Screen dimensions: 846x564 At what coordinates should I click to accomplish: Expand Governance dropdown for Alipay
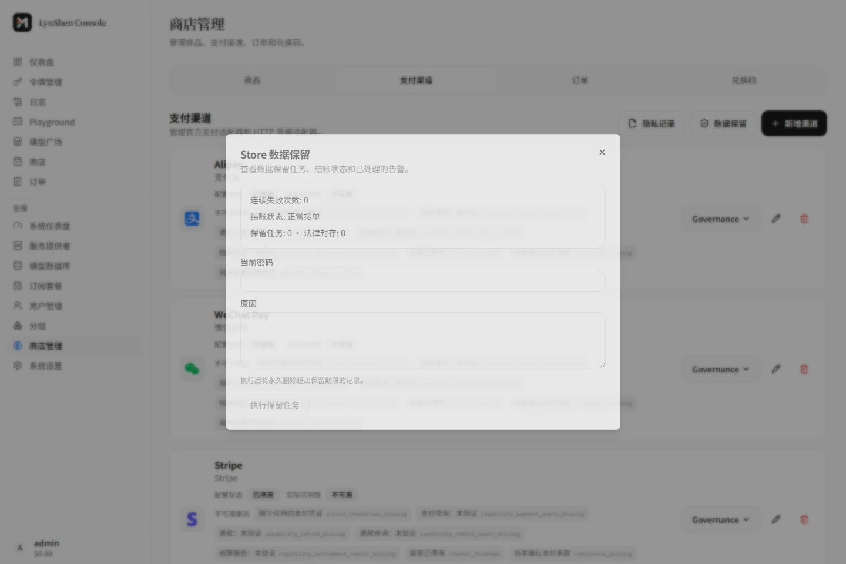[721, 219]
